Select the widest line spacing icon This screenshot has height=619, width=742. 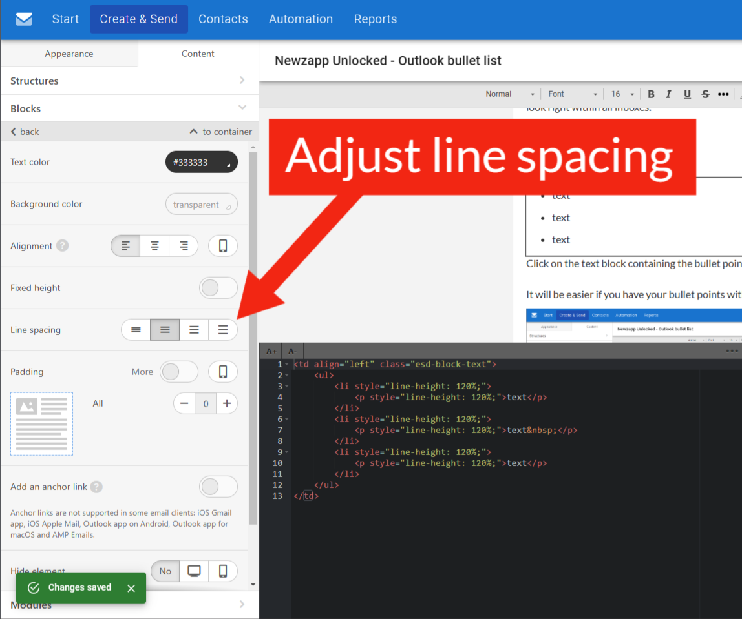[x=223, y=330]
